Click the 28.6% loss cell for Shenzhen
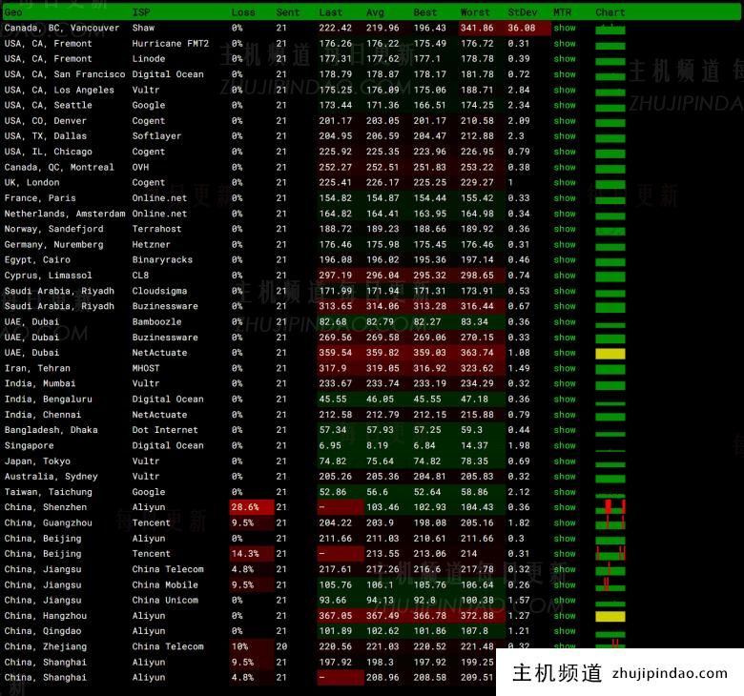This screenshot has width=744, height=696. pos(252,507)
